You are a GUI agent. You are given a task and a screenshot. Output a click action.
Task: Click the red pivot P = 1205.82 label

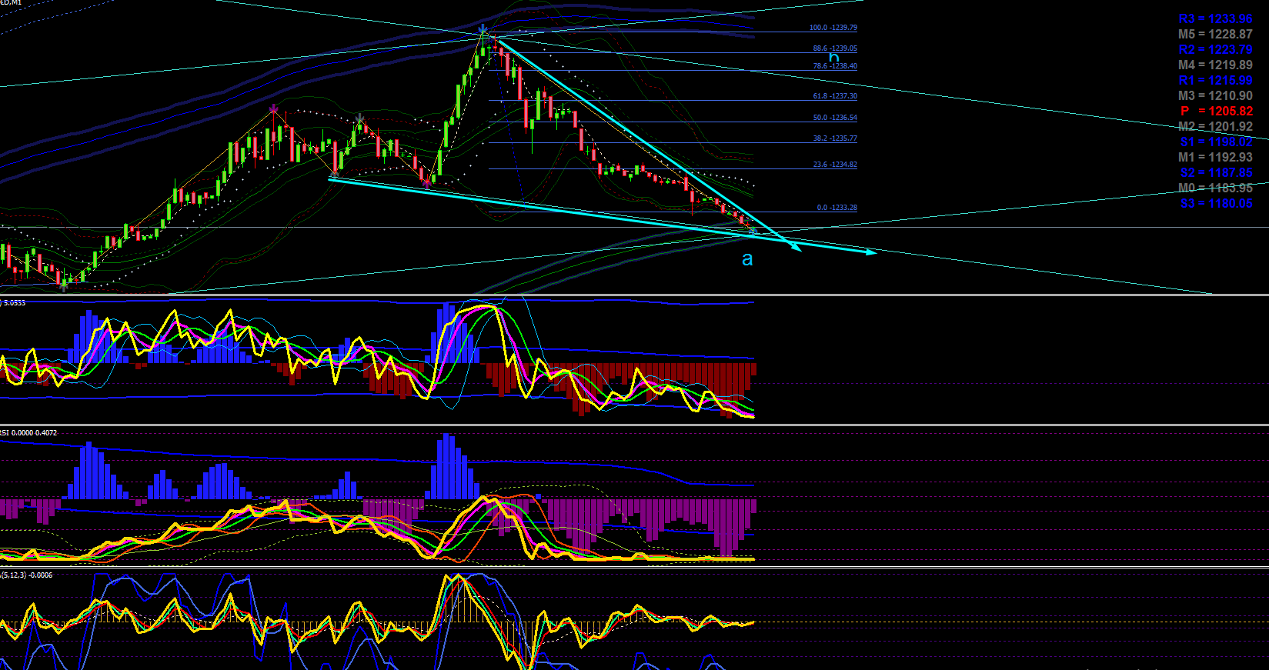pos(1216,111)
